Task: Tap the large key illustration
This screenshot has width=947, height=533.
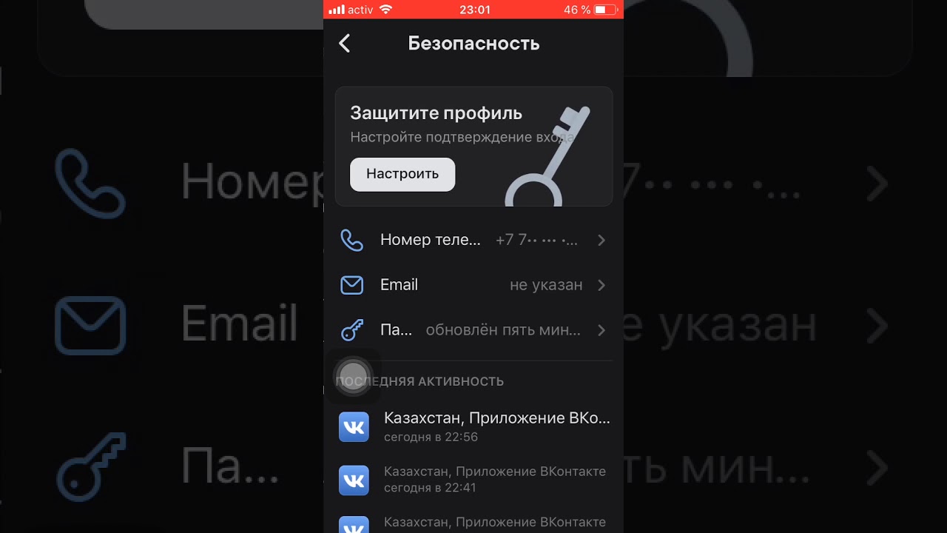Action: click(547, 155)
